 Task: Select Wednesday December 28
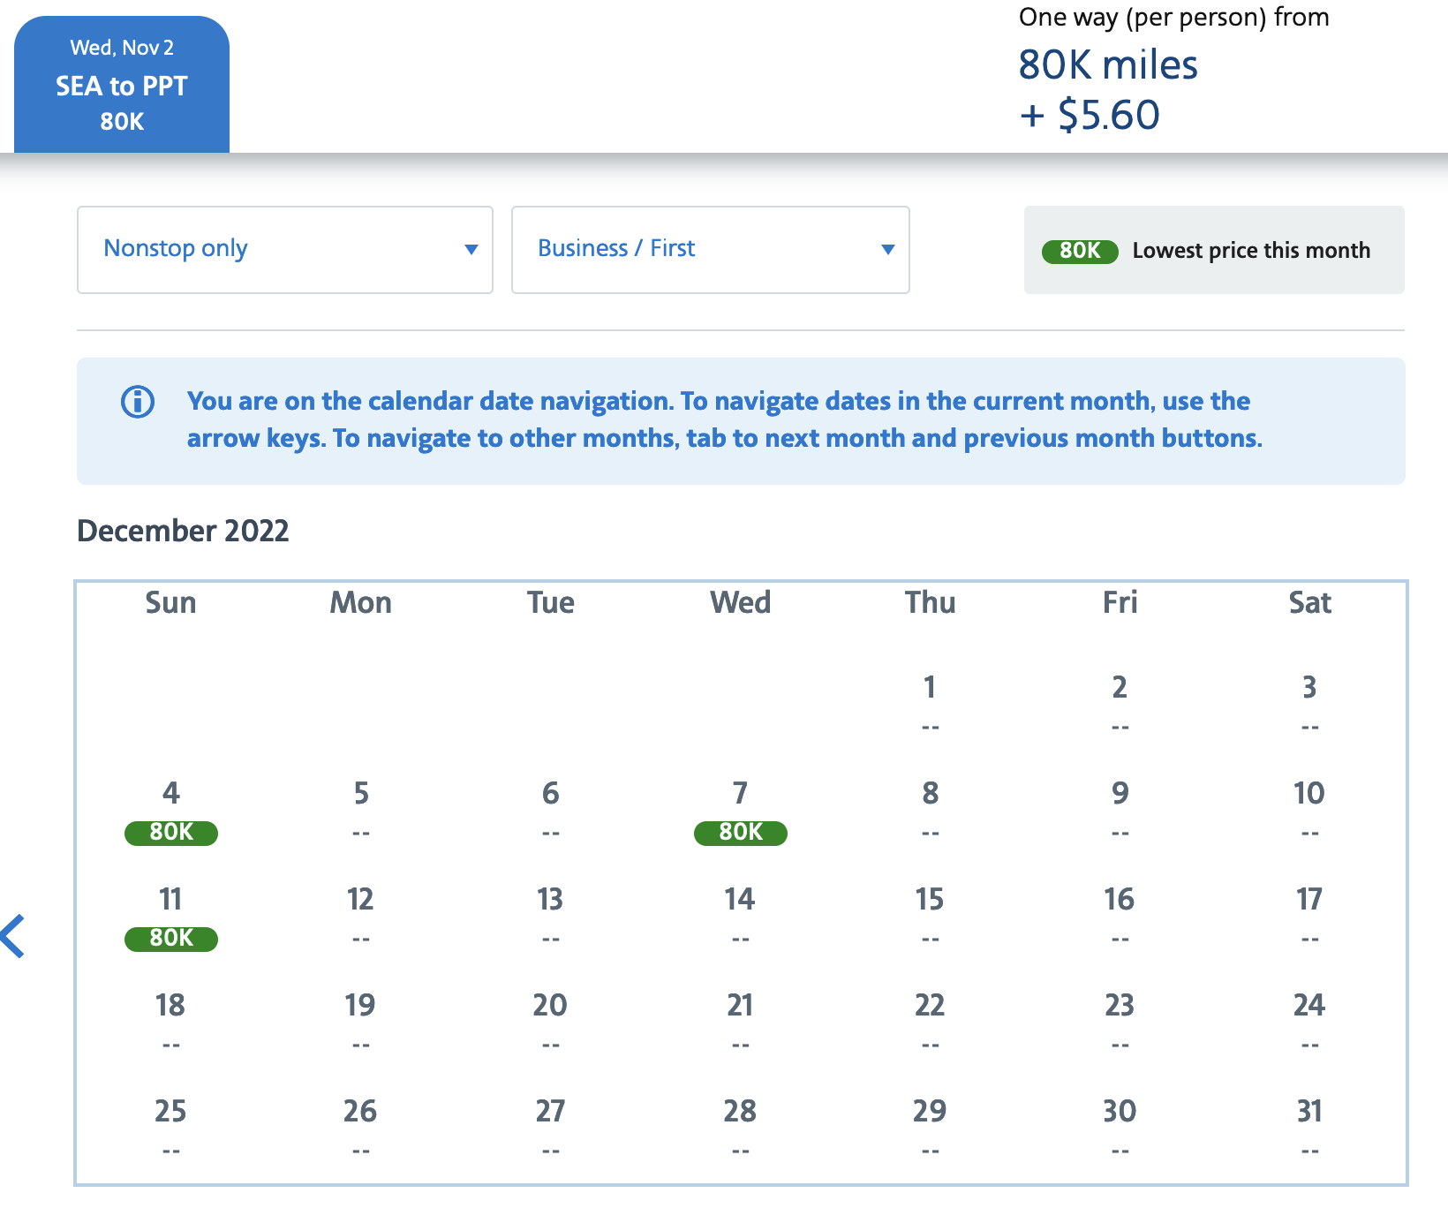coord(740,1127)
